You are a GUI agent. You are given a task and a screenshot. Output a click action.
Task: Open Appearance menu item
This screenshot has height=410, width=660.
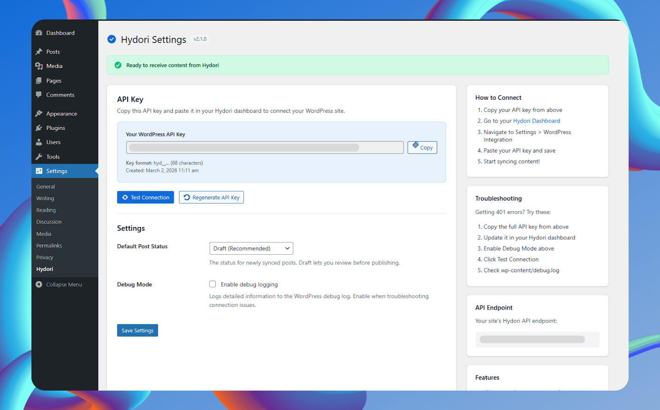click(65, 114)
